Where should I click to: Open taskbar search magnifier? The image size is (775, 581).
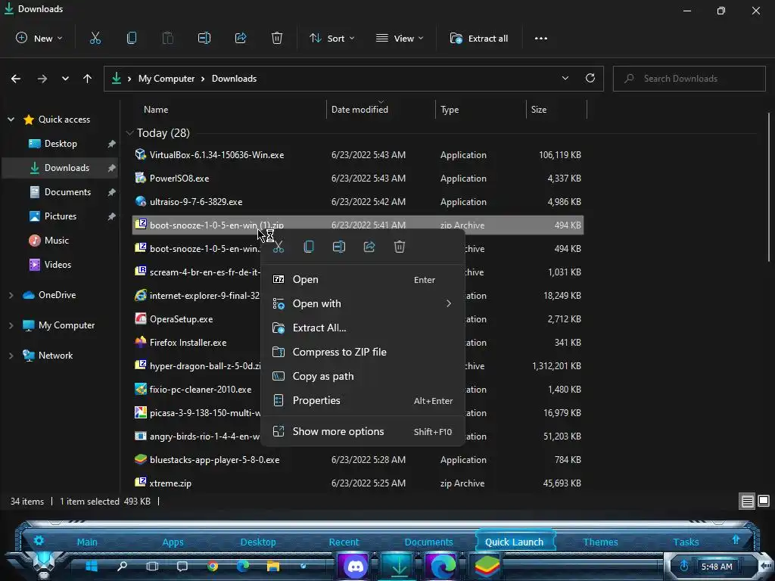(x=122, y=566)
